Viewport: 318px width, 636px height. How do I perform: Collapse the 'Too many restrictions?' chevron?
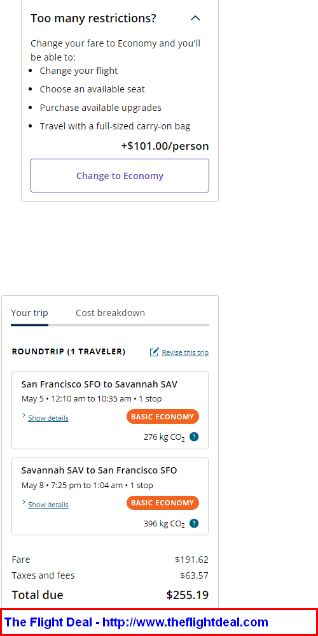(195, 18)
